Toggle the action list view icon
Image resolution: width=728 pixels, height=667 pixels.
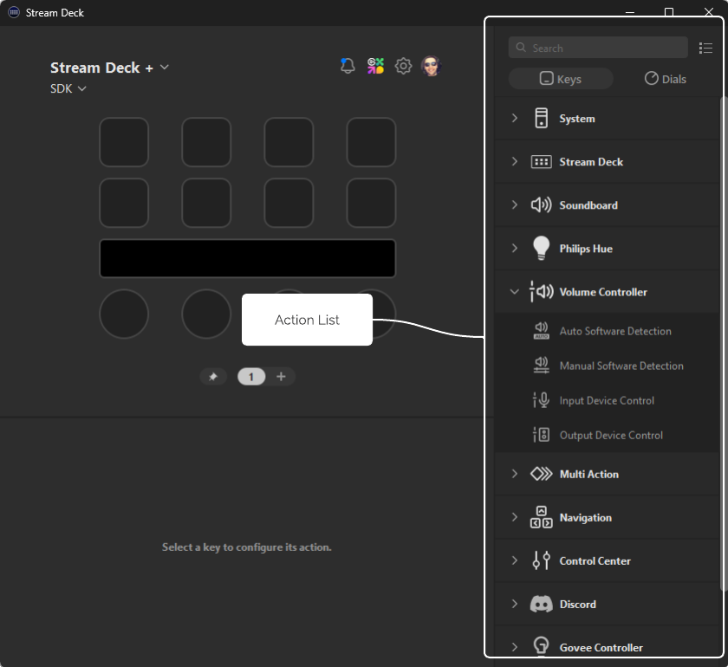(705, 49)
